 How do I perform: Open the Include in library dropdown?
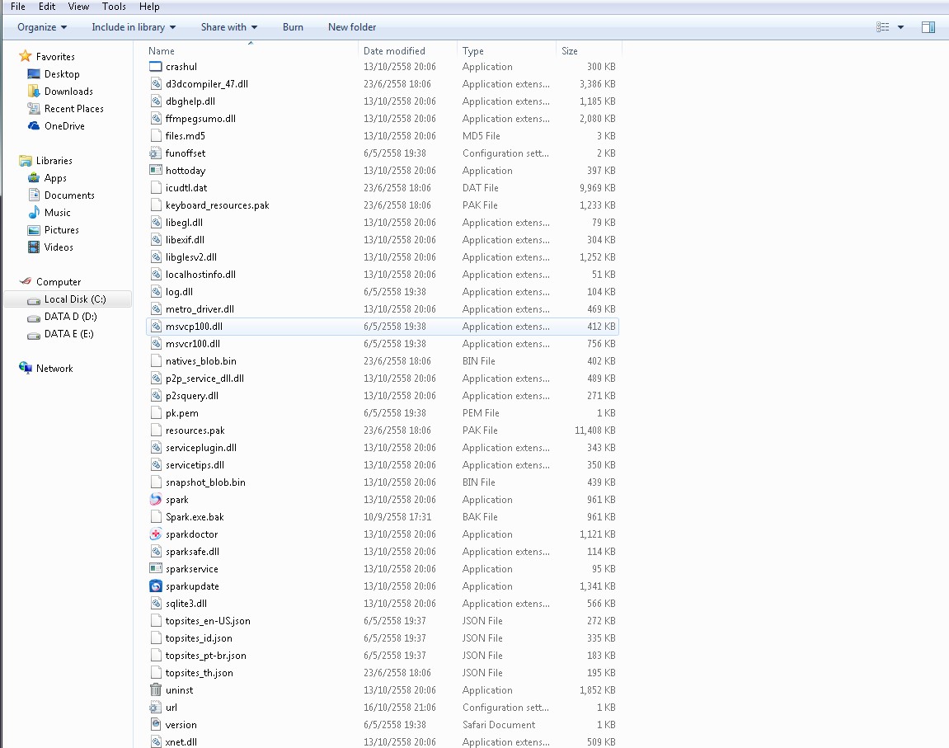pyautogui.click(x=134, y=27)
